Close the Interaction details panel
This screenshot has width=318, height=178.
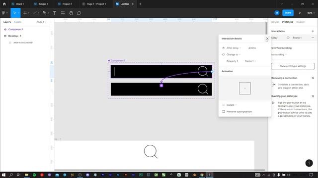coord(267,39)
